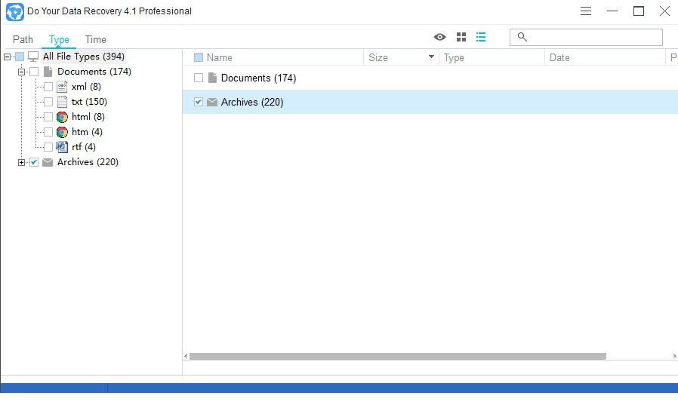
Task: Check the html (8) checkbox
Action: [48, 117]
